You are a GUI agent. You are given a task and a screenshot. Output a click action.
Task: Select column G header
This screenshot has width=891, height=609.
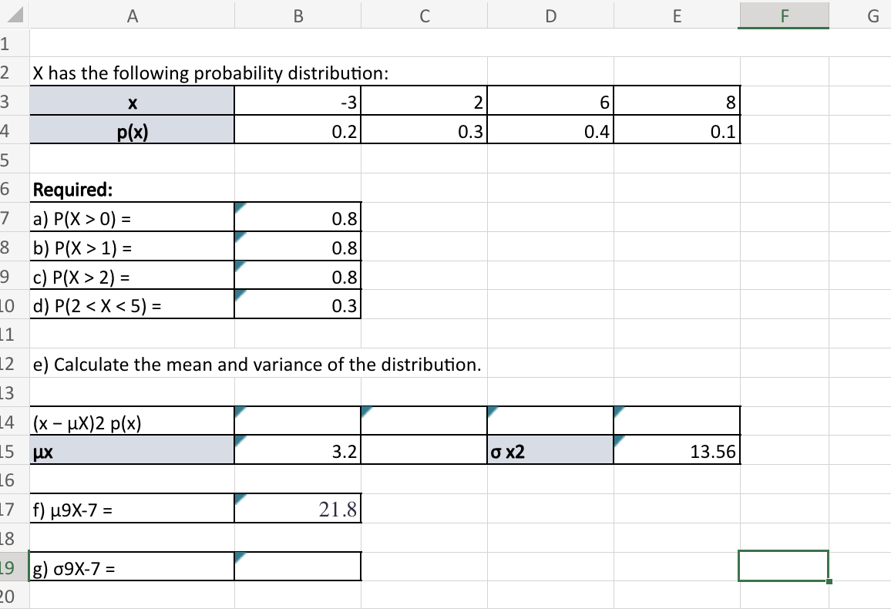pyautogui.click(x=871, y=14)
